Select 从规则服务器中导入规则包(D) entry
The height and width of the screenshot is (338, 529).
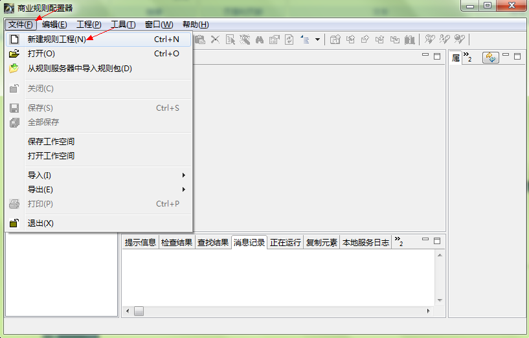(x=99, y=69)
